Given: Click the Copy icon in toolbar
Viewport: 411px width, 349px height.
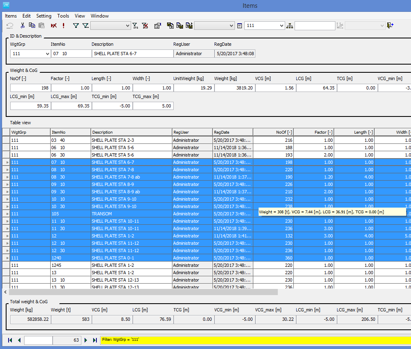Looking at the screenshot, I should click(x=32, y=25).
